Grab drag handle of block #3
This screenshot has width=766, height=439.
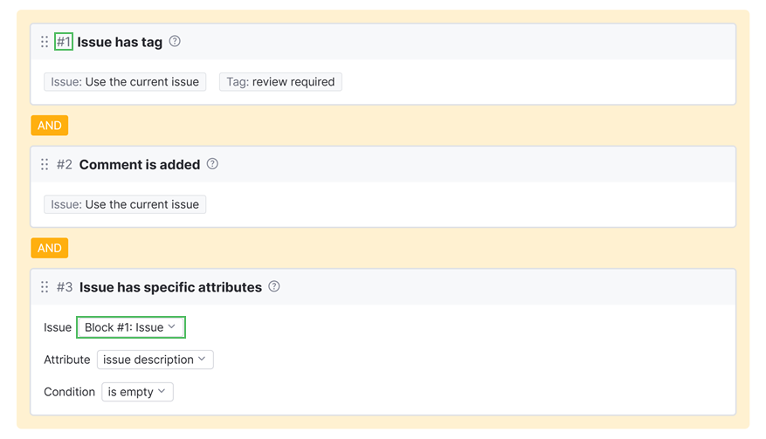pos(45,287)
